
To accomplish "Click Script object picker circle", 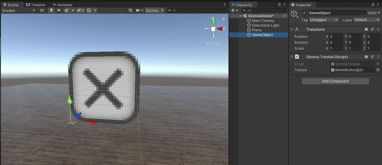I will point(378,64).
